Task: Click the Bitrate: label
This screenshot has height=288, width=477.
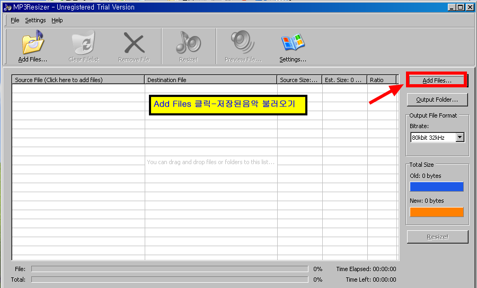Action: (419, 126)
